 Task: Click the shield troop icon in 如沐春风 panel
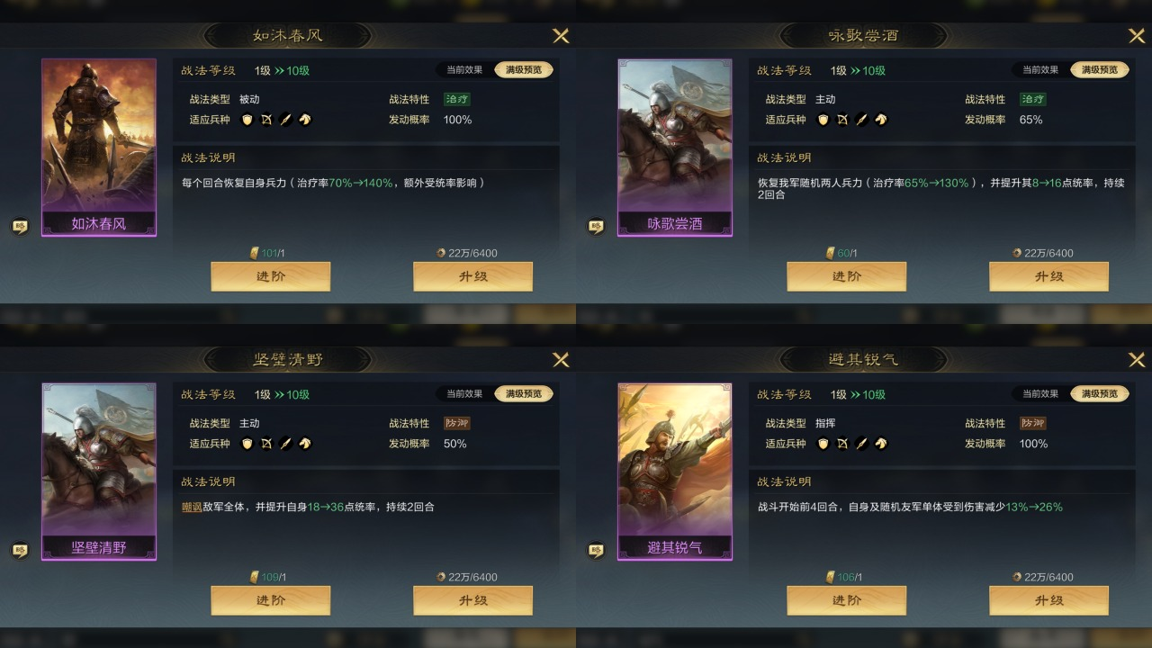pyautogui.click(x=247, y=120)
